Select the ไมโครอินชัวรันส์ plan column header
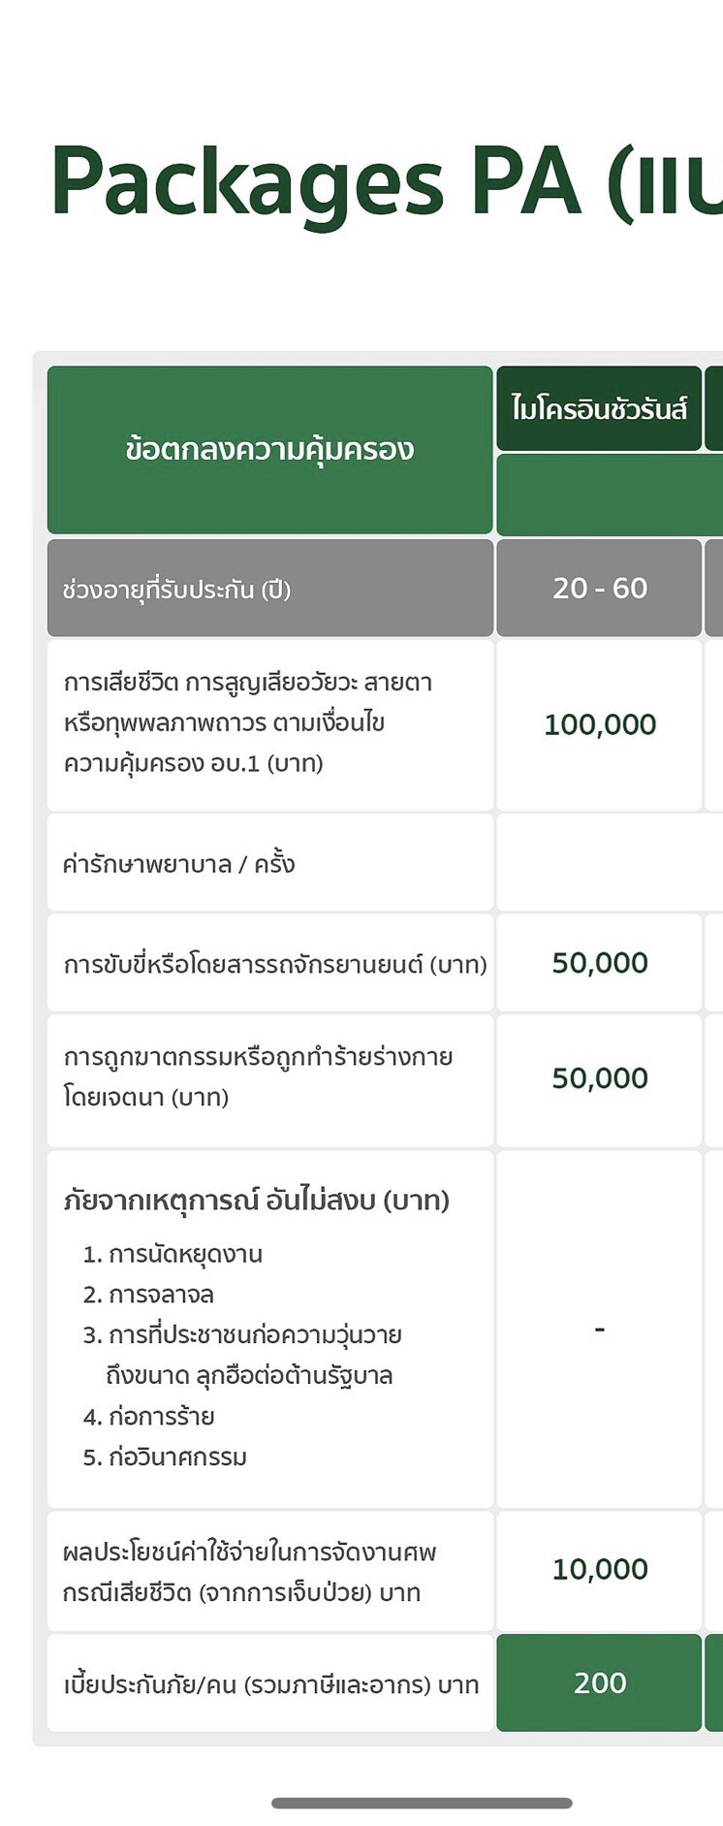Viewport: 723px width, 1826px height. click(599, 408)
